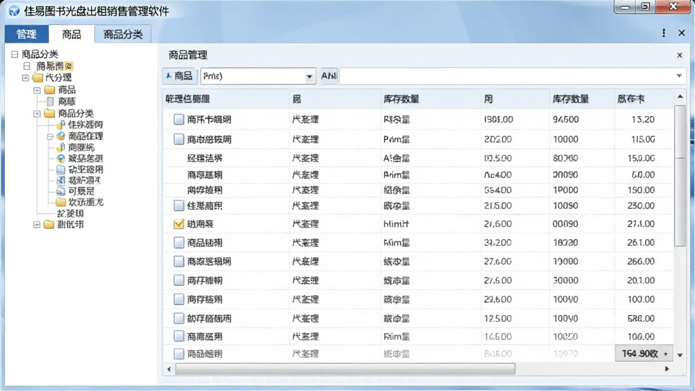Tick the checkbox of the 580.00 row
This screenshot has width=695, height=391.
179,318
